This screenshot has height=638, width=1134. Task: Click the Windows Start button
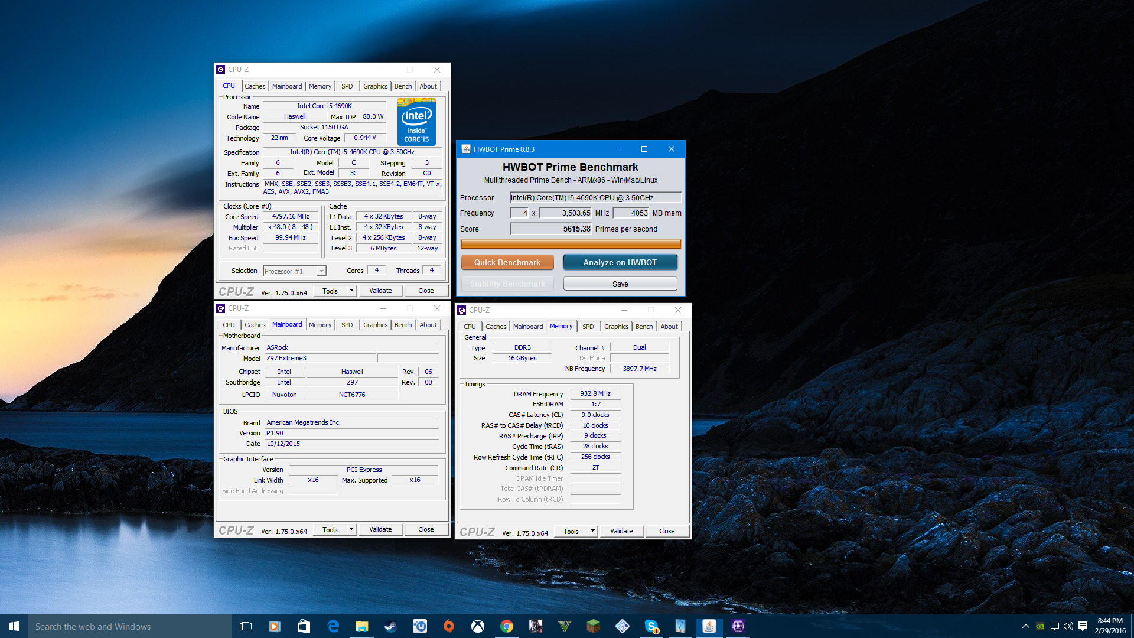click(x=14, y=626)
